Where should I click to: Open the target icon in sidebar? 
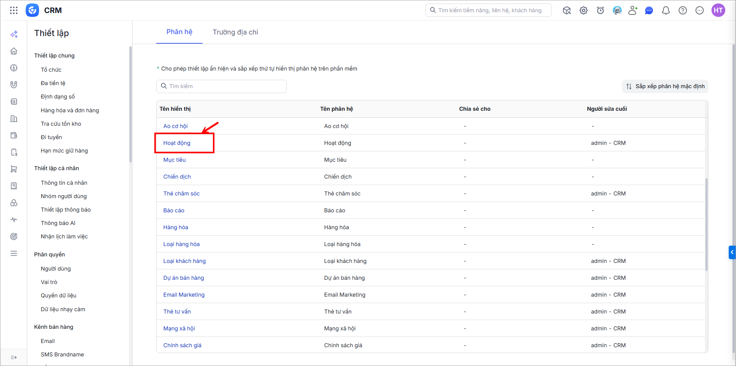(x=14, y=236)
